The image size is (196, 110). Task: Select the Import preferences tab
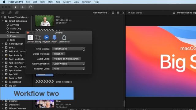[55, 39]
